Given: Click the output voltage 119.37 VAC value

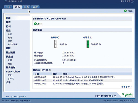Looking at the screenshot, I should click(68, 56).
